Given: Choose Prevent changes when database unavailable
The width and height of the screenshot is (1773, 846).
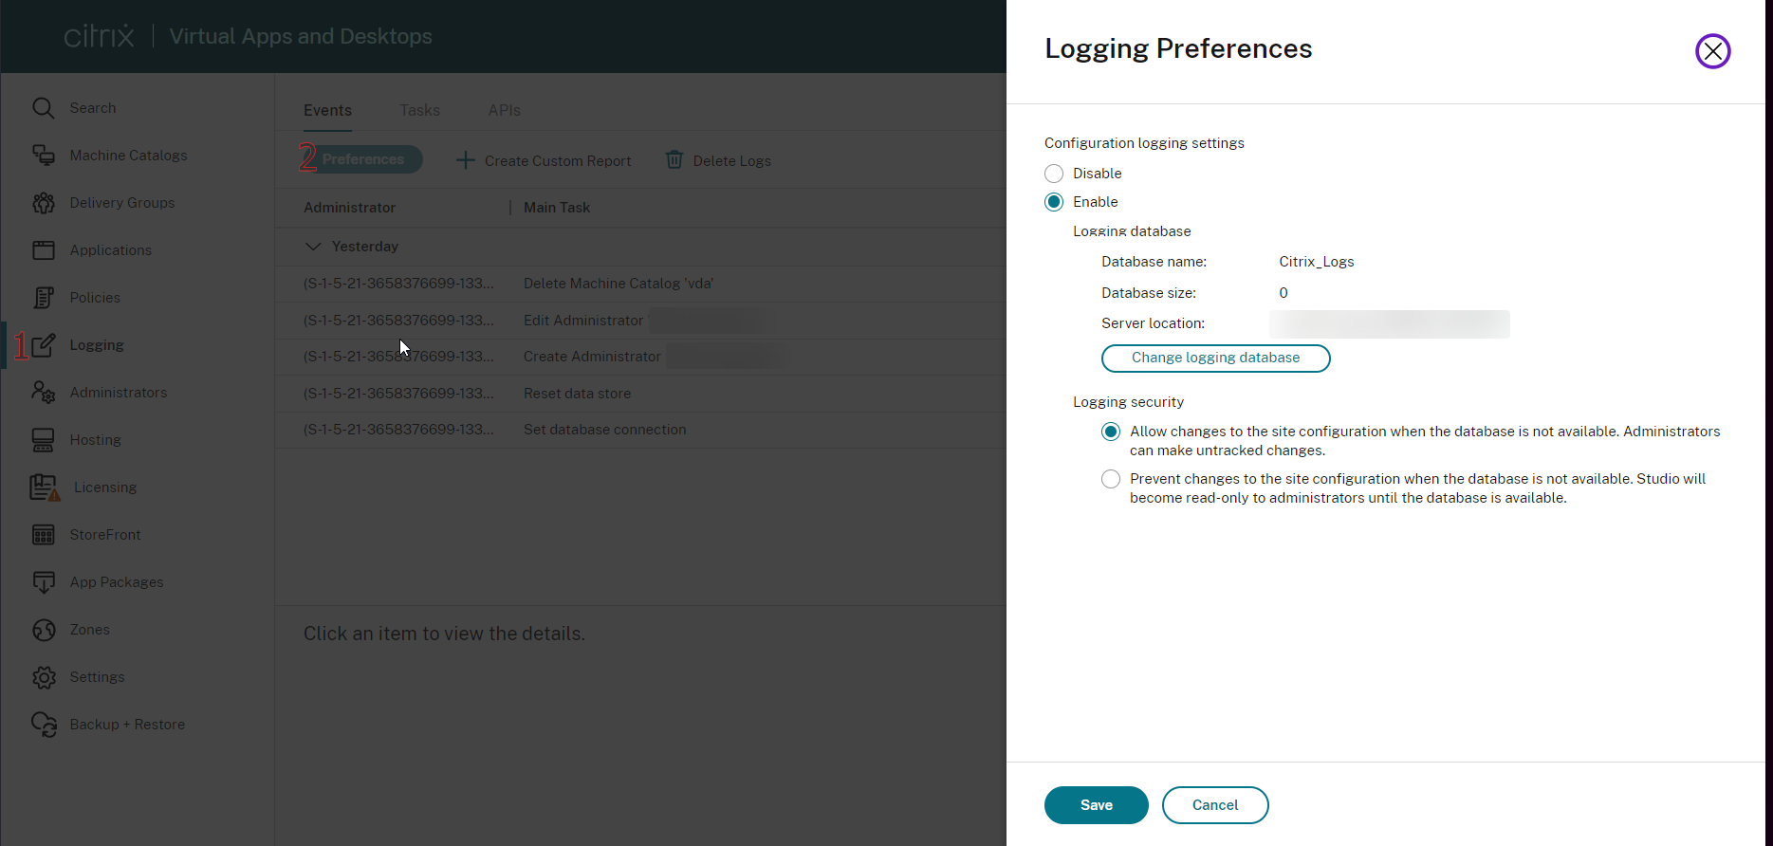Looking at the screenshot, I should click(x=1111, y=479).
